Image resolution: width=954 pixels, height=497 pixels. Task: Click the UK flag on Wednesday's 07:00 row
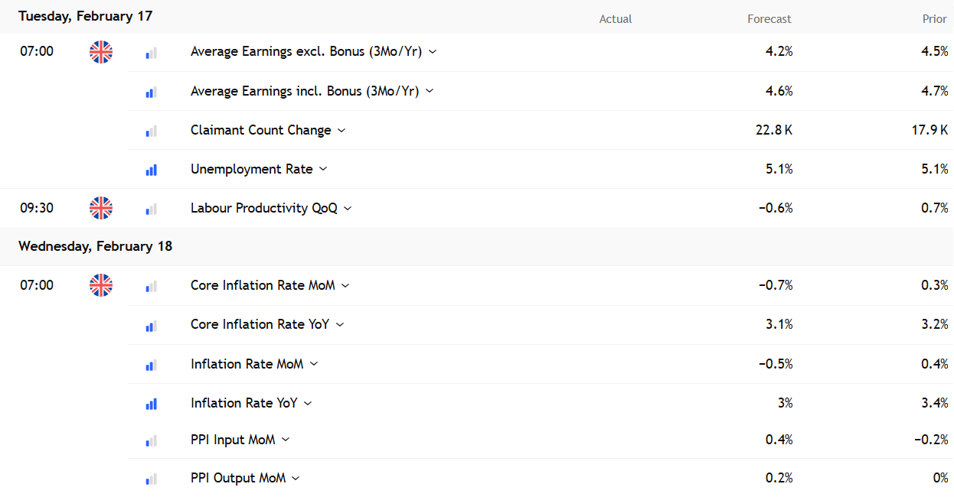click(101, 285)
